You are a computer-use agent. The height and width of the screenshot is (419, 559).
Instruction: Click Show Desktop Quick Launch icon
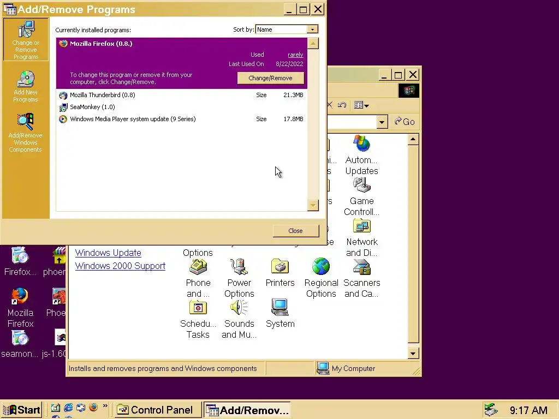pyautogui.click(x=55, y=407)
